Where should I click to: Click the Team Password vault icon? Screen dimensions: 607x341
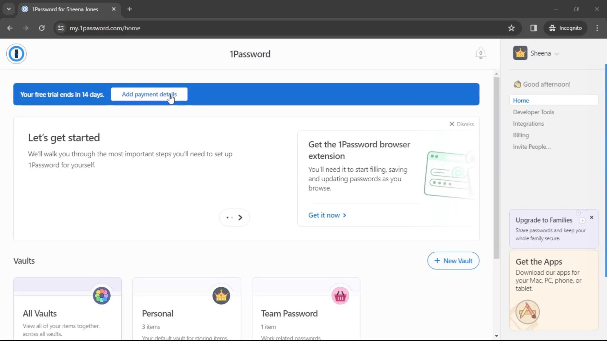pyautogui.click(x=340, y=295)
